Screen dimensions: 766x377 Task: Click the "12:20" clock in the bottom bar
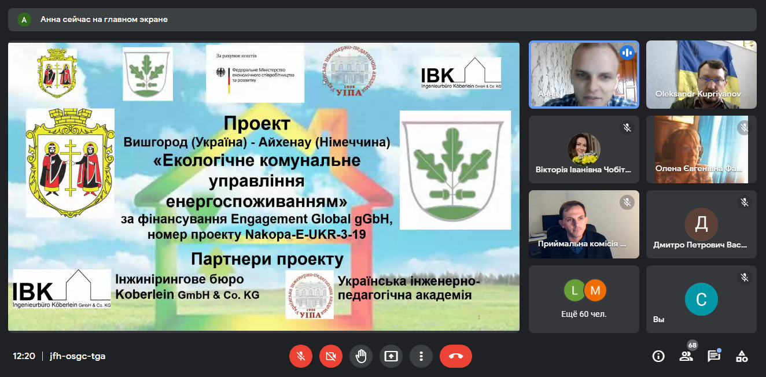(x=24, y=356)
